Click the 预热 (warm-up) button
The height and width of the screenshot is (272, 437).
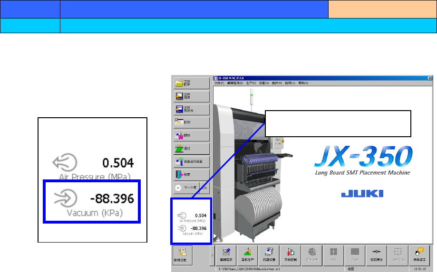tap(192, 135)
